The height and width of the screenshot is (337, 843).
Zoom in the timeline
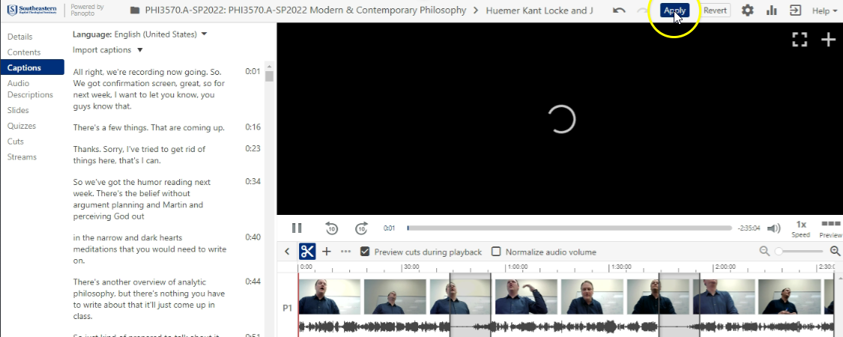click(x=835, y=251)
